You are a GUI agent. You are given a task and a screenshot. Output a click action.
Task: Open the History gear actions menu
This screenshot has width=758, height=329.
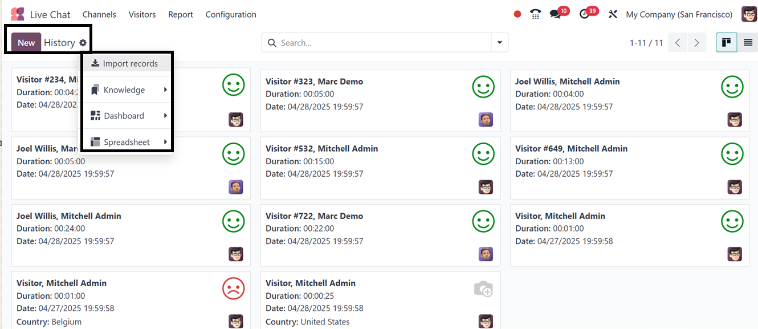[x=83, y=43]
